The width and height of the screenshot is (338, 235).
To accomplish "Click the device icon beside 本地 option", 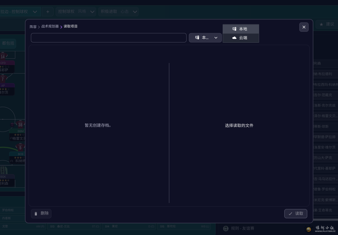I will click(x=234, y=29).
